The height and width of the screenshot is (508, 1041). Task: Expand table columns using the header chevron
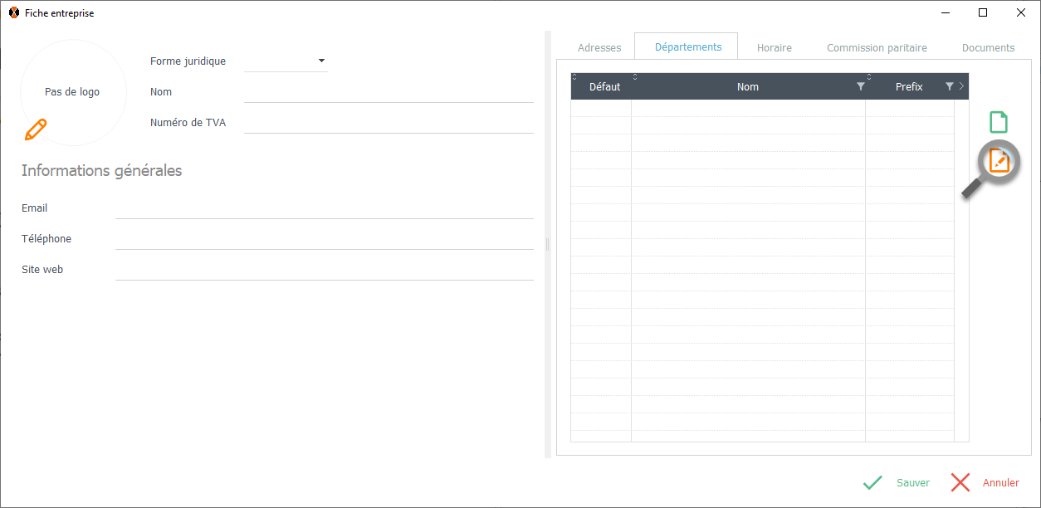[961, 86]
